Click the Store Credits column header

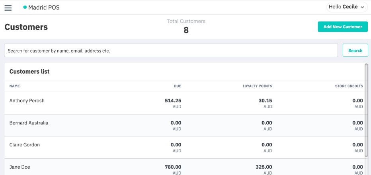pos(349,86)
